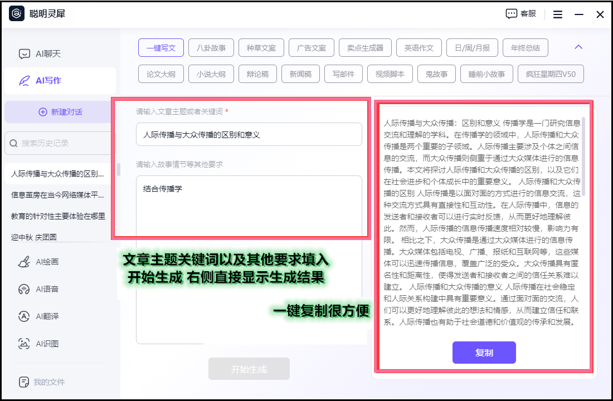Open history item 教育的针对性主要体验在哪里
Screen dimensions: 613x401
pyautogui.click(x=59, y=216)
